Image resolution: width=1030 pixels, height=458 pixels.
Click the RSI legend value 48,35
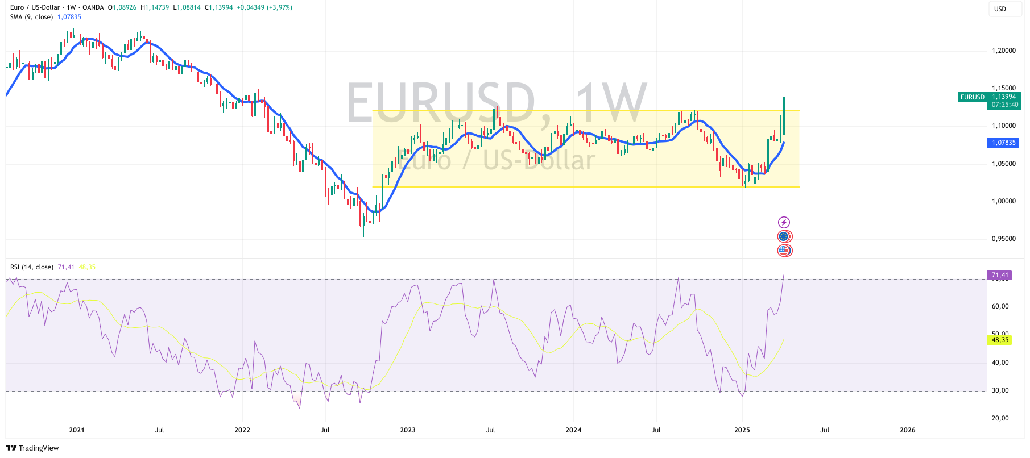[x=87, y=267]
